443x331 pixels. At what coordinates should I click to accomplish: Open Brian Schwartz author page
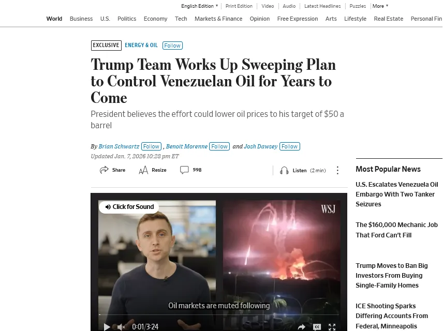(x=119, y=146)
